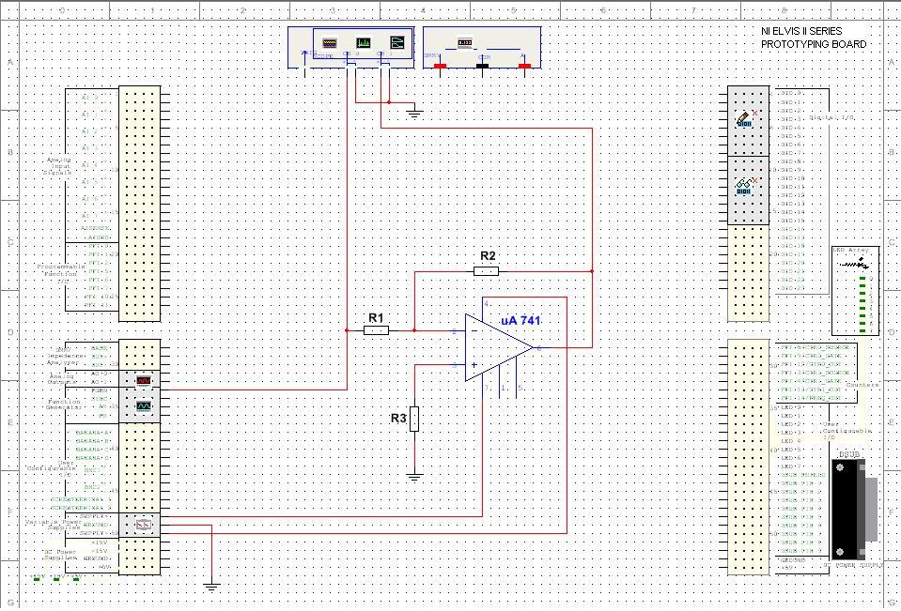Open the Bode analyzer instrument icon
Viewport: 901px width, 611px height.
point(397,42)
